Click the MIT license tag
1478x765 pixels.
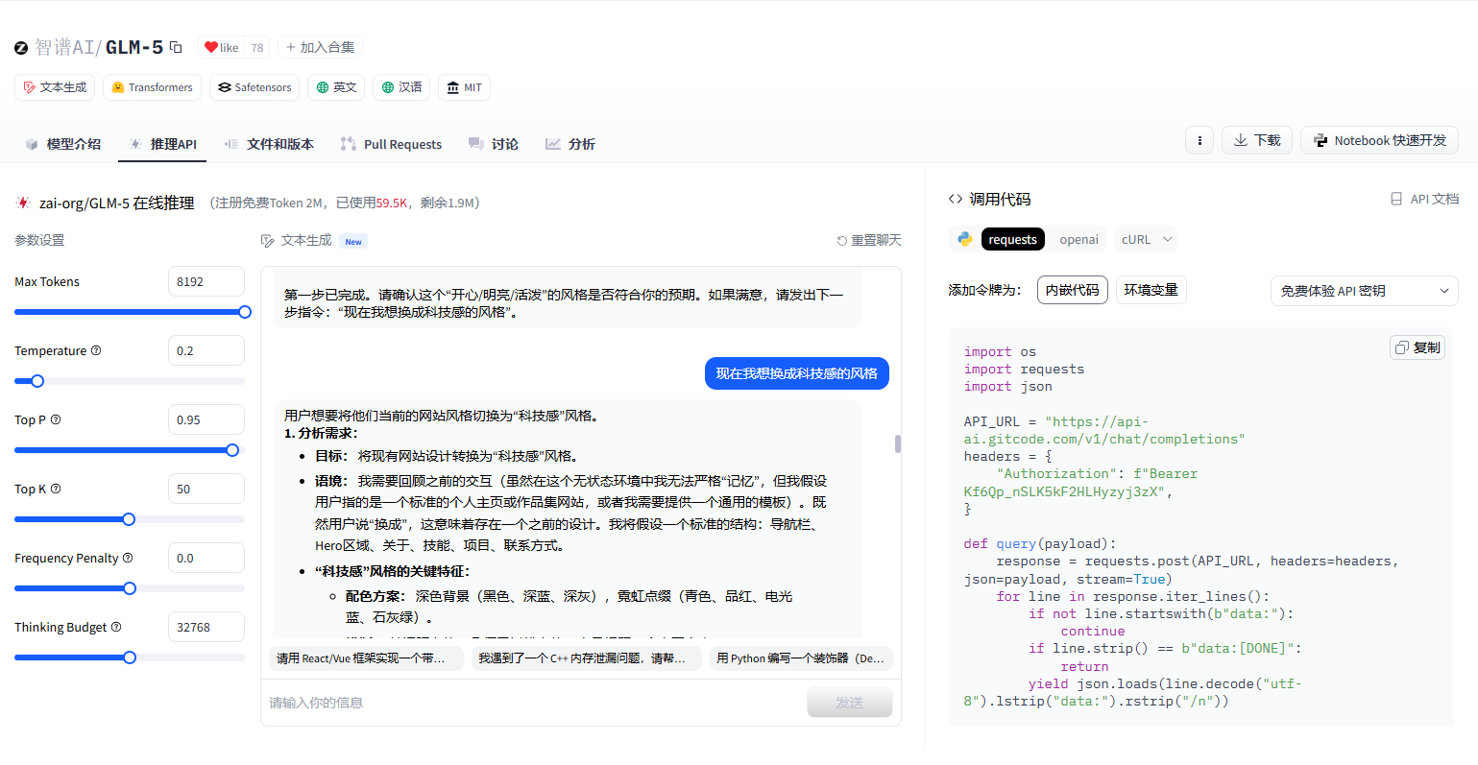(464, 87)
